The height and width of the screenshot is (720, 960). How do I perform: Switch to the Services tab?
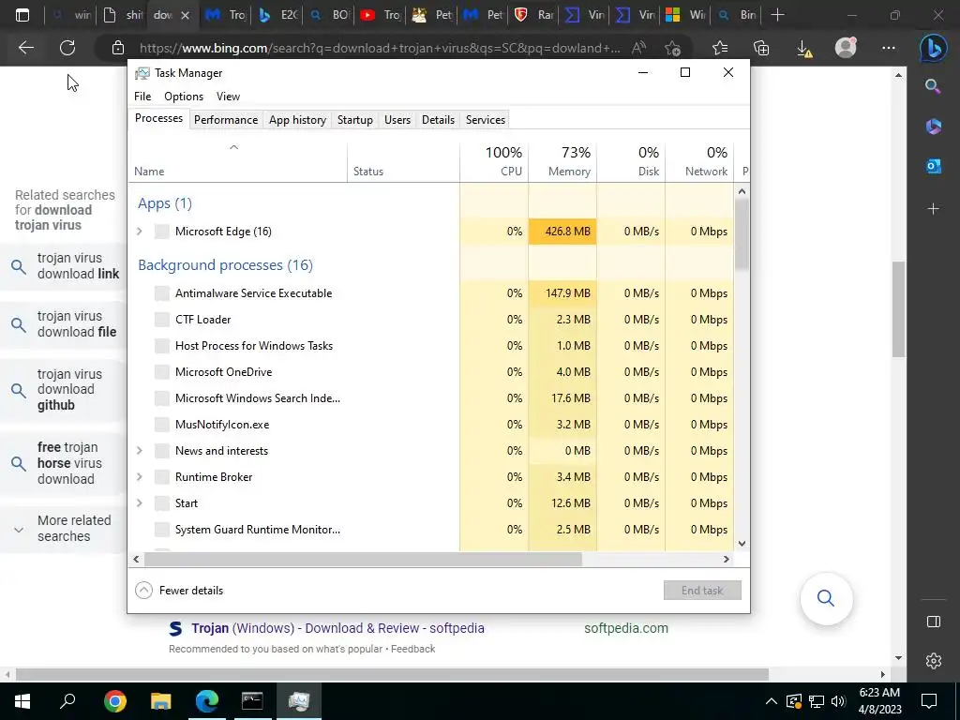[x=486, y=120]
